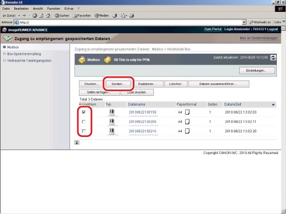The width and height of the screenshot is (286, 214).
Task: Click the Senden button
Action: (x=118, y=84)
